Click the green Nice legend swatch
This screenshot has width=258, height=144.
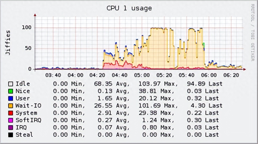tap(11, 91)
